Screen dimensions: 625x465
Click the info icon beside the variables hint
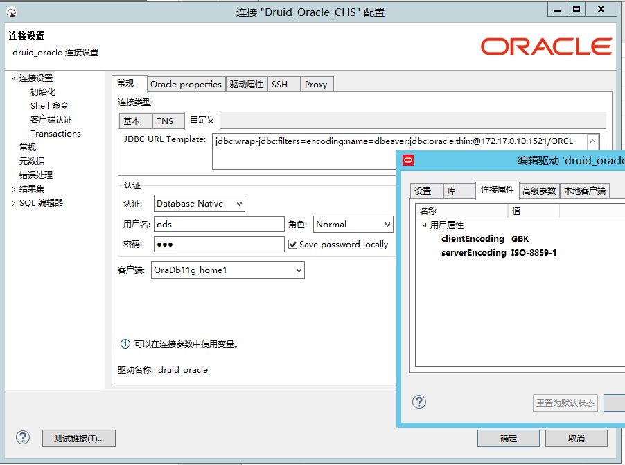click(125, 344)
